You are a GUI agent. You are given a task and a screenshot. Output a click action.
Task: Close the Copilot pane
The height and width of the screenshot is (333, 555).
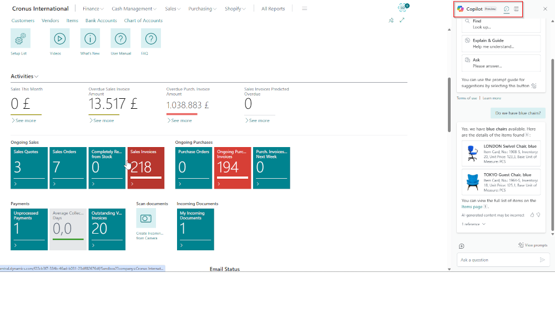545,9
